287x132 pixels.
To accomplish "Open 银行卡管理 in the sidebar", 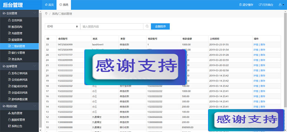I will tap(17, 53).
